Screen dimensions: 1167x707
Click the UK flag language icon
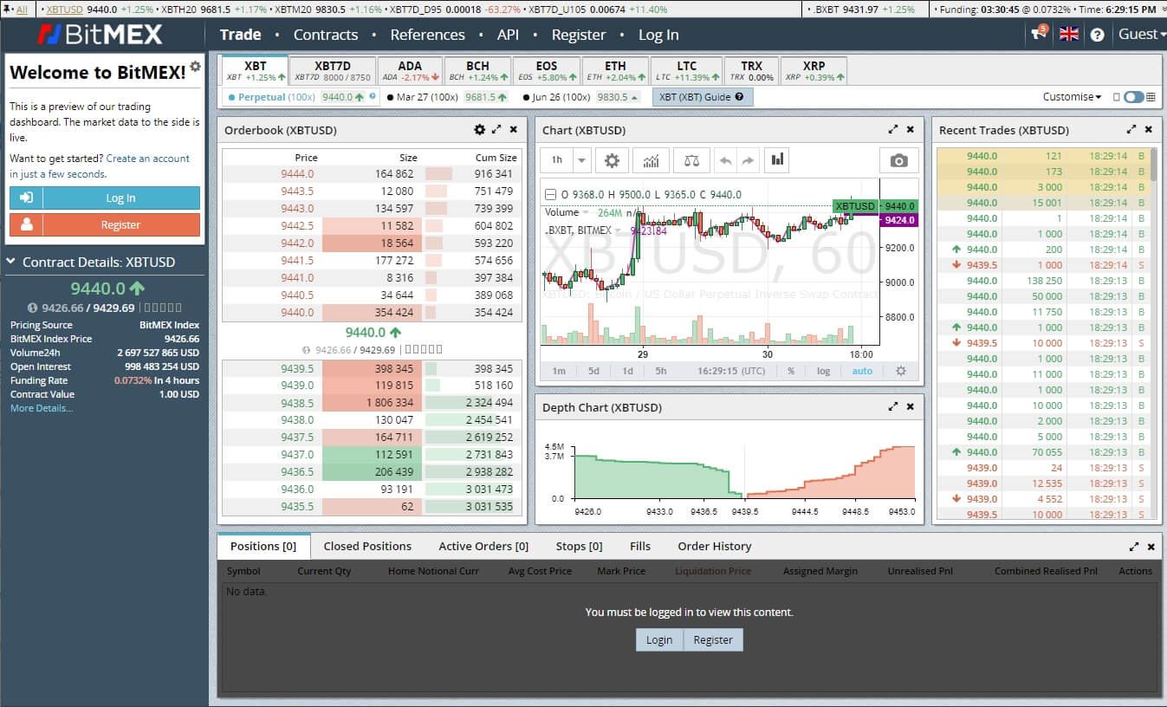(x=1069, y=34)
